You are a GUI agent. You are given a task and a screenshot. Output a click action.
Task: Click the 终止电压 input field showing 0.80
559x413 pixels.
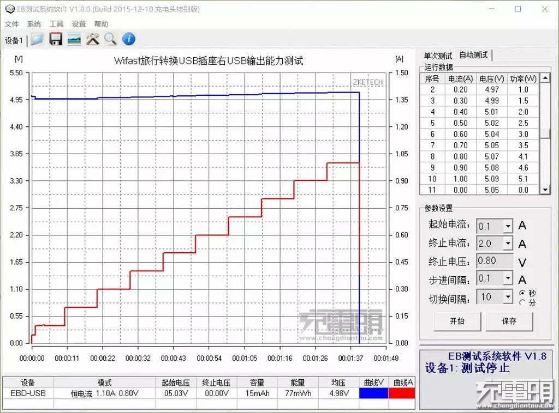click(495, 261)
